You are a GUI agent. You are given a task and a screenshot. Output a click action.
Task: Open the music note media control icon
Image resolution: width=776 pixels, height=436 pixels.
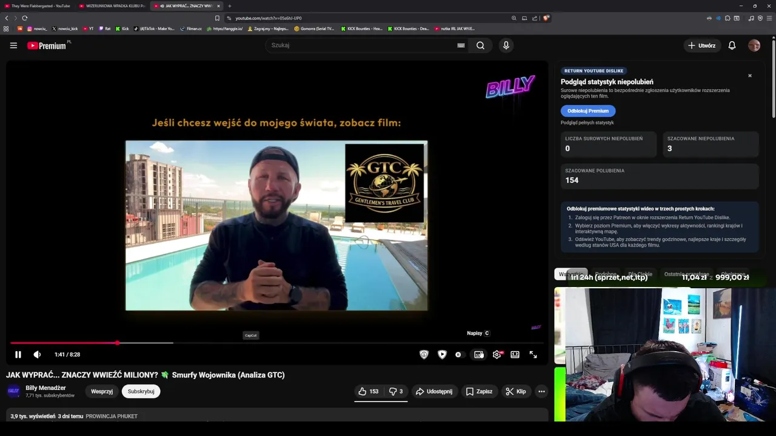click(751, 18)
